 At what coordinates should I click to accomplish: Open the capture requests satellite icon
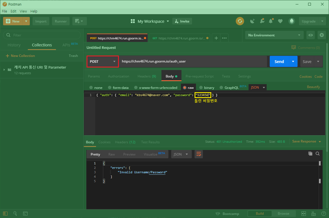tap(252, 21)
